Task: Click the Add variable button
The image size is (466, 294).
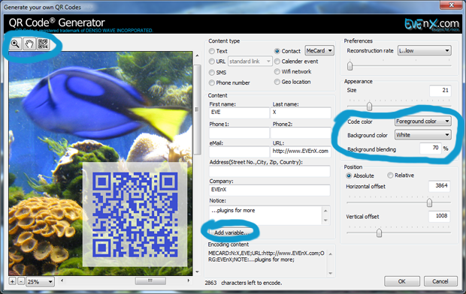Action: 231,232
